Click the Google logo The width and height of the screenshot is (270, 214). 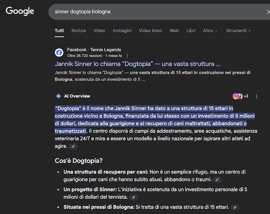click(20, 11)
